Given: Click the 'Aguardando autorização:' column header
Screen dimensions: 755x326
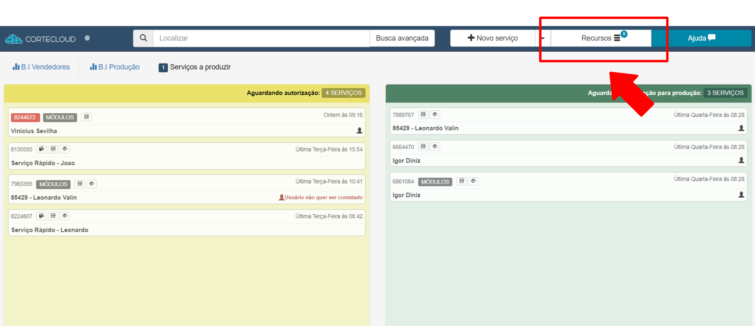Looking at the screenshot, I should [x=283, y=93].
